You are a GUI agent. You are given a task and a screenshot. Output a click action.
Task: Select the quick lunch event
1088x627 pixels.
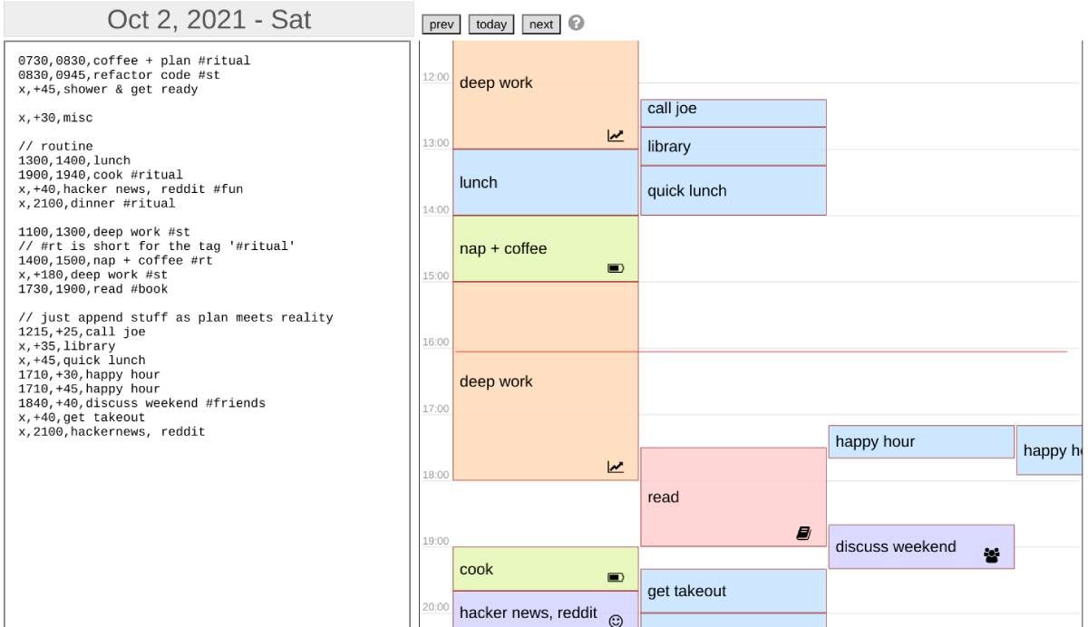pos(733,190)
